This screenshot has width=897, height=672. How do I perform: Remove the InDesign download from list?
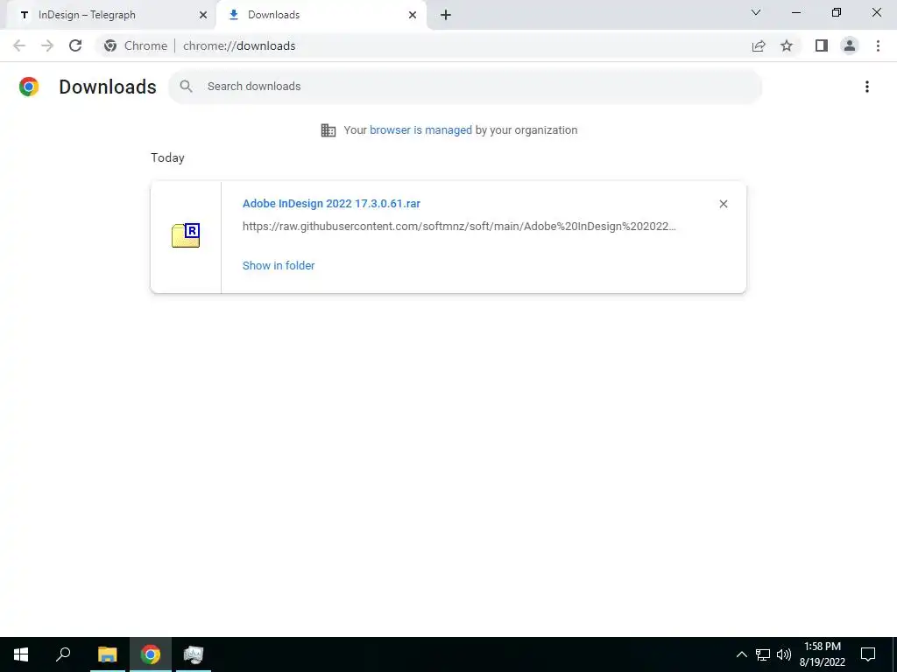tap(723, 204)
